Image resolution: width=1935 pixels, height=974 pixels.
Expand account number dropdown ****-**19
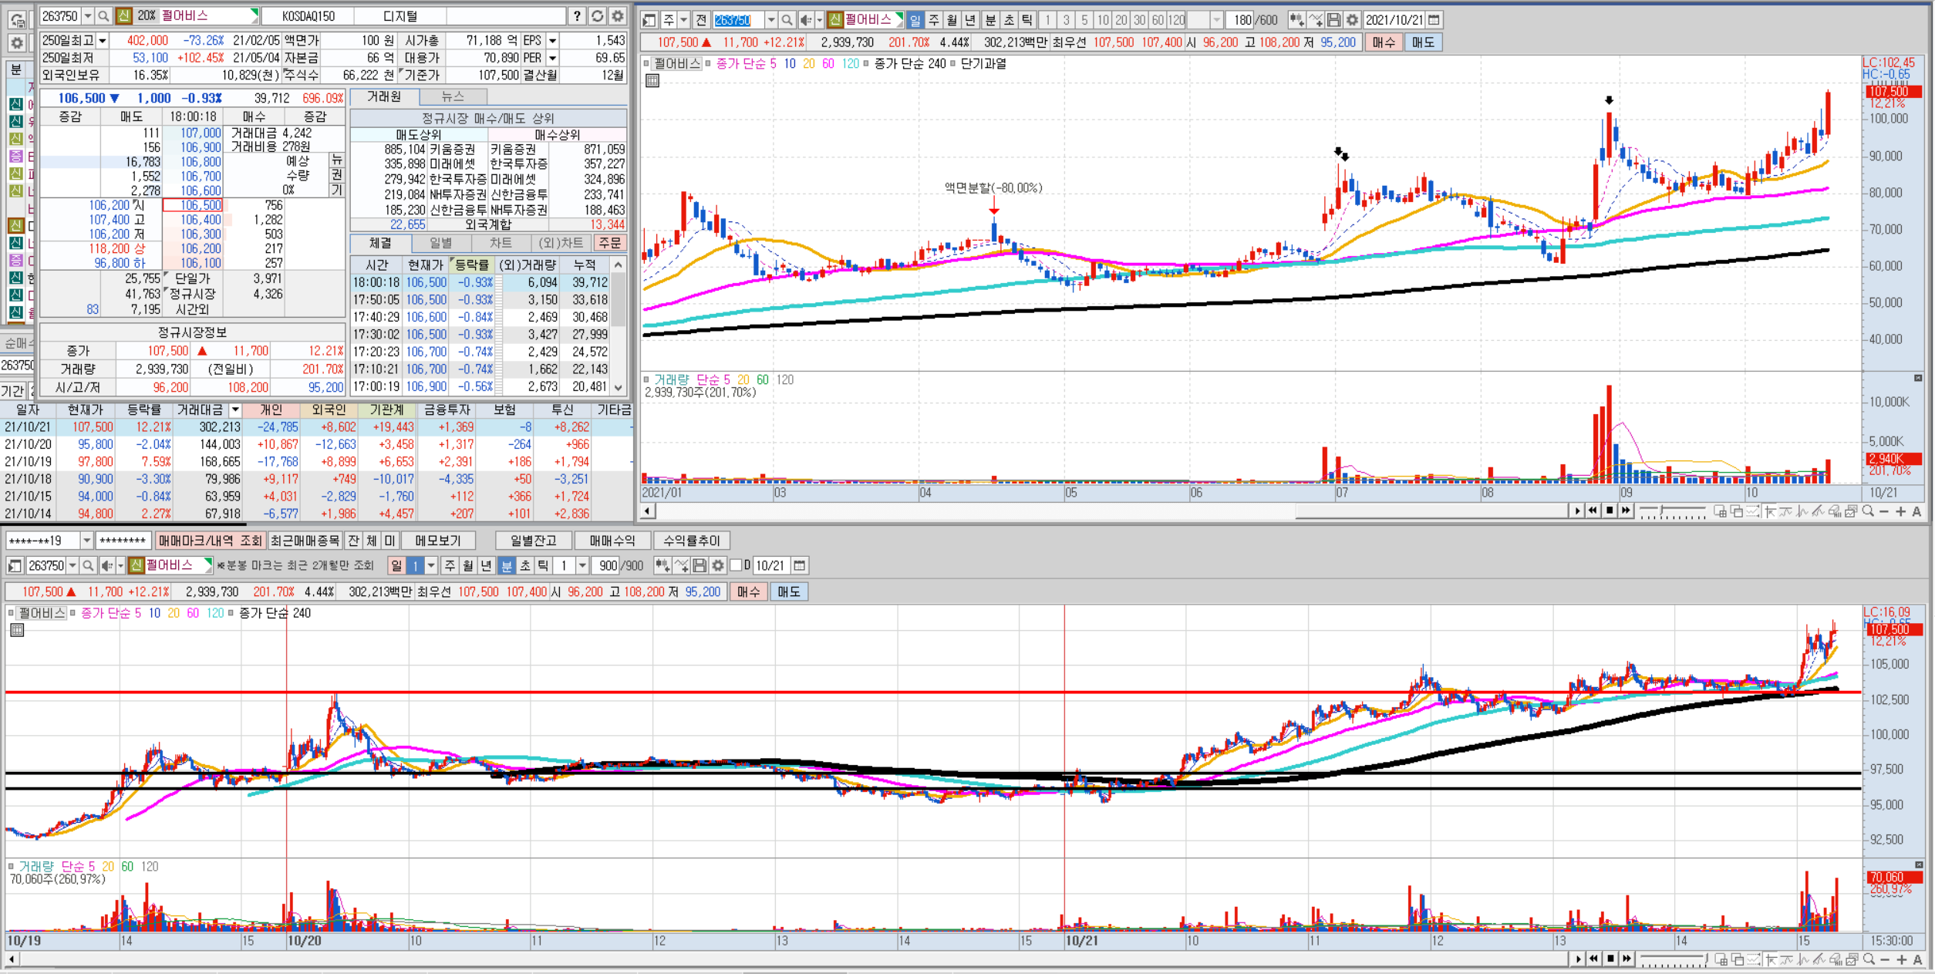pyautogui.click(x=86, y=541)
